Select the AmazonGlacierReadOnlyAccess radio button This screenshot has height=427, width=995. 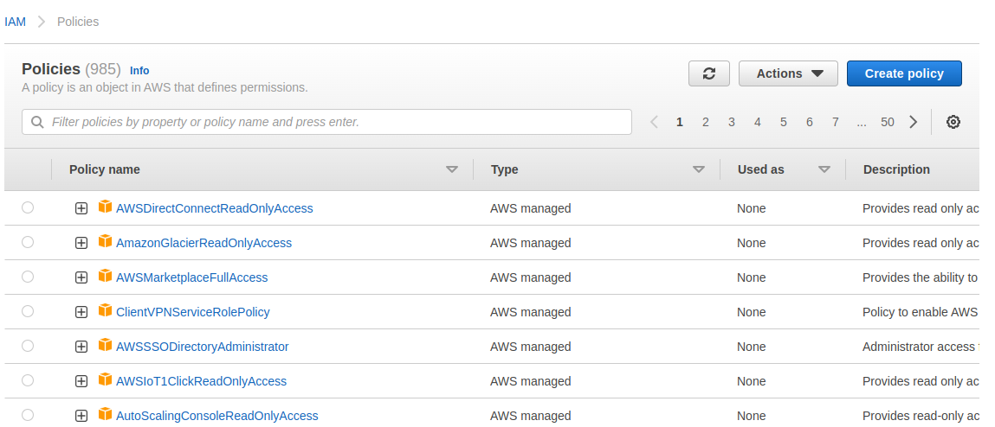point(28,242)
